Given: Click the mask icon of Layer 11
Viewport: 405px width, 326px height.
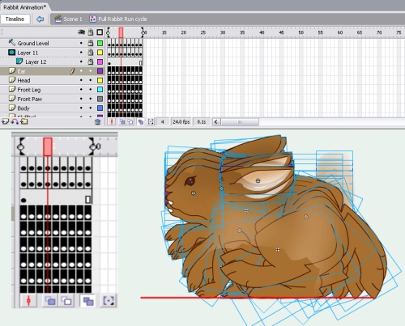Looking at the screenshot, I should [11, 53].
